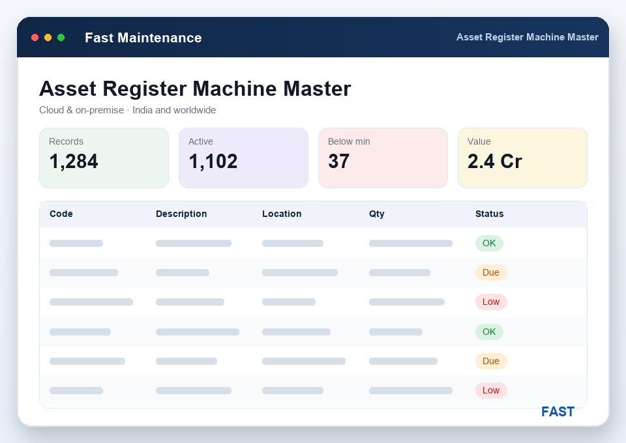Open the Below min 37 card

[383, 158]
